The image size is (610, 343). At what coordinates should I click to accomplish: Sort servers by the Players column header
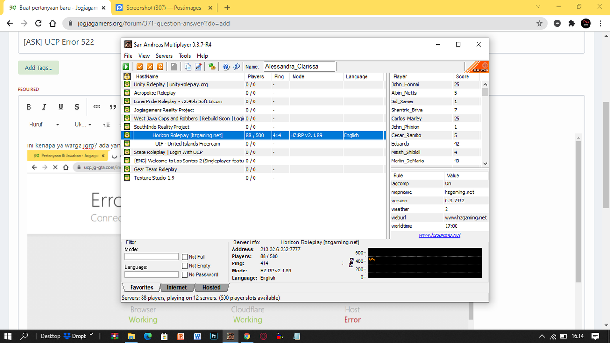tap(258, 76)
